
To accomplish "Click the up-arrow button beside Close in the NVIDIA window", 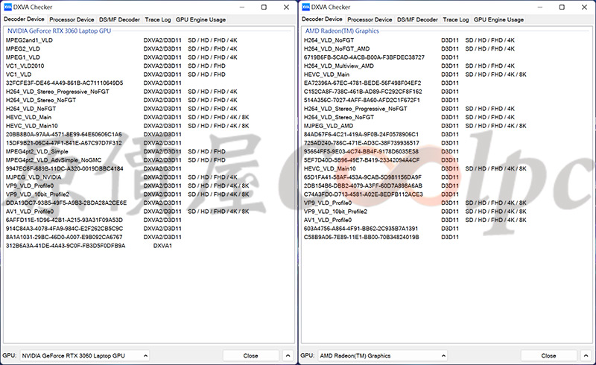I will (x=288, y=355).
